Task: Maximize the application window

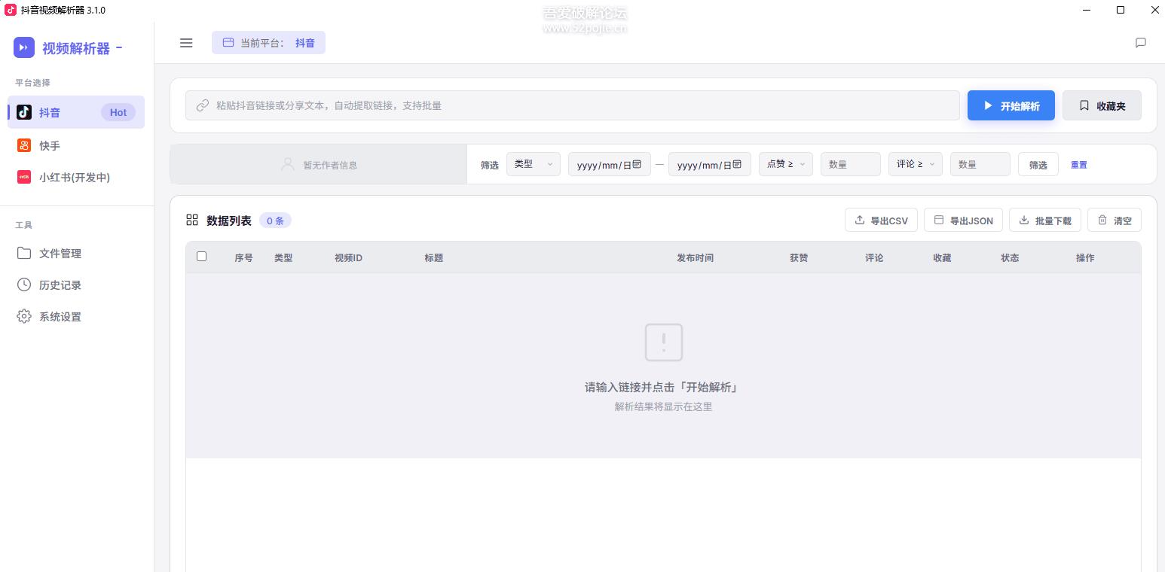Action: click(1121, 10)
